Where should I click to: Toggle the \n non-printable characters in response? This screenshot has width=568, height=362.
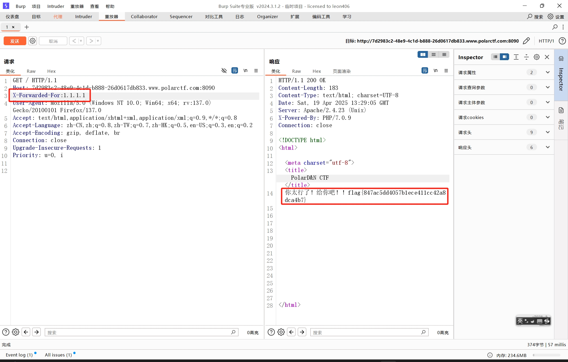[435, 71]
